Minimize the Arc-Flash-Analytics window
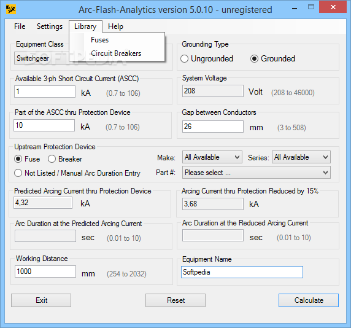Viewport: 351px width, 328px height. pyautogui.click(x=295, y=9)
